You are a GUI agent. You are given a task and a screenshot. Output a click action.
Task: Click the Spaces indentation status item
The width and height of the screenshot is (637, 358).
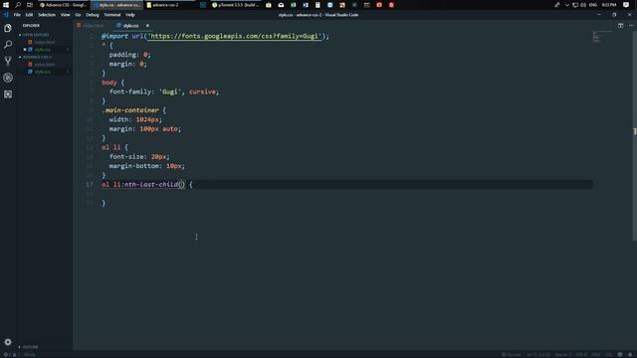[x=562, y=355]
